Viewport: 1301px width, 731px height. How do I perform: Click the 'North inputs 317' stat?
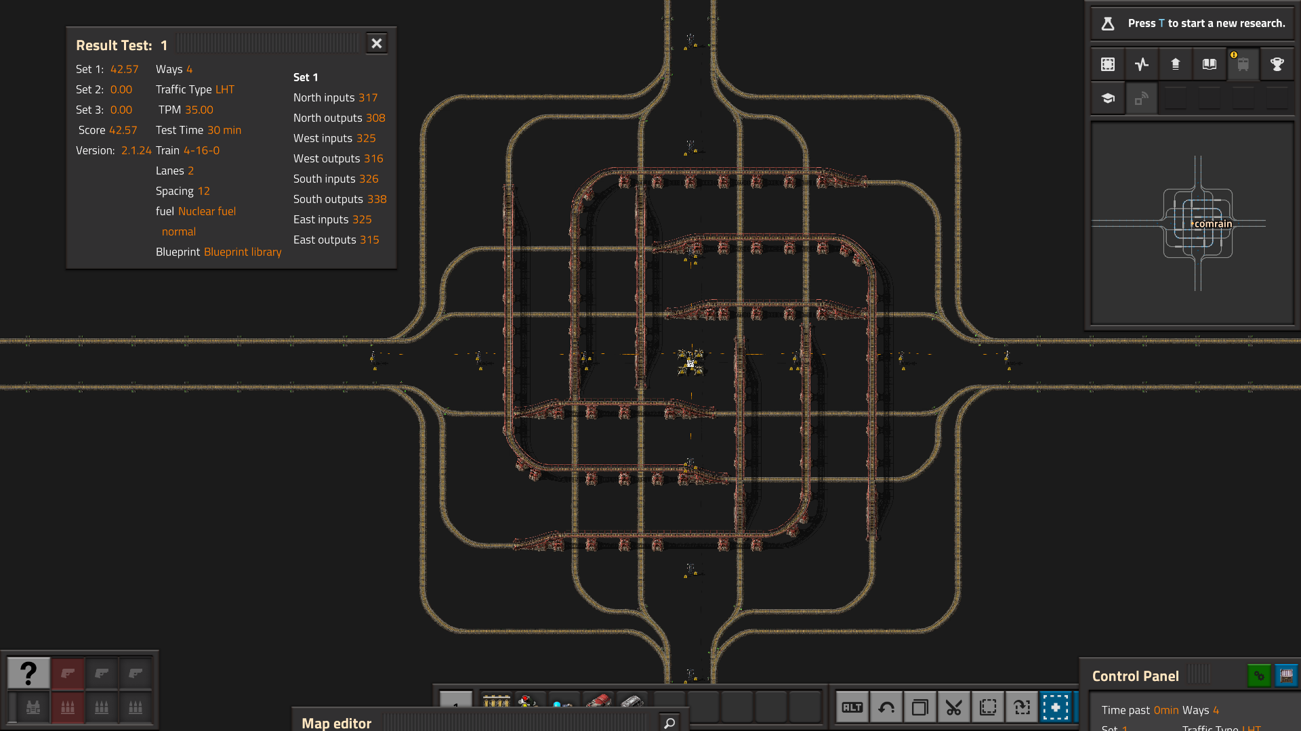click(335, 97)
